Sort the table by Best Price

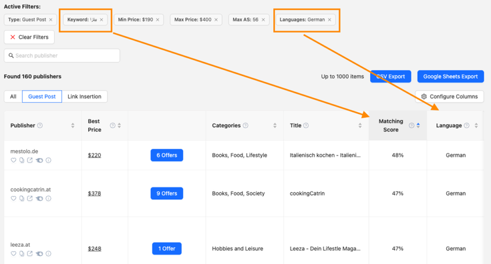tap(120, 126)
